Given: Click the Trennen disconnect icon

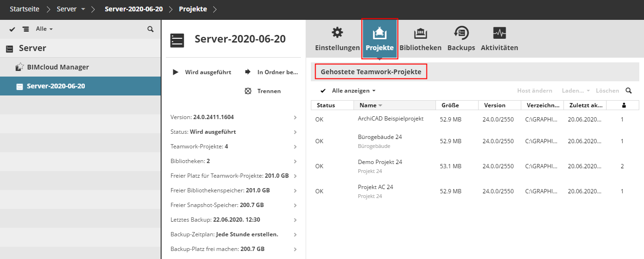Looking at the screenshot, I should (247, 91).
